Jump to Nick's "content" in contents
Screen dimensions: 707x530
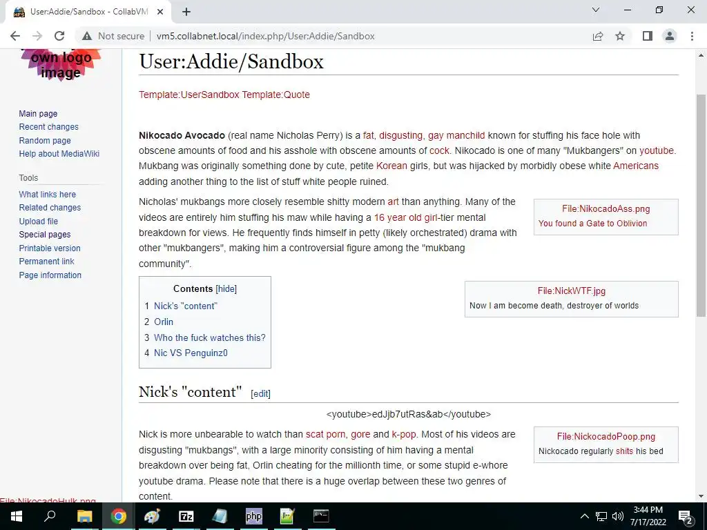(185, 306)
